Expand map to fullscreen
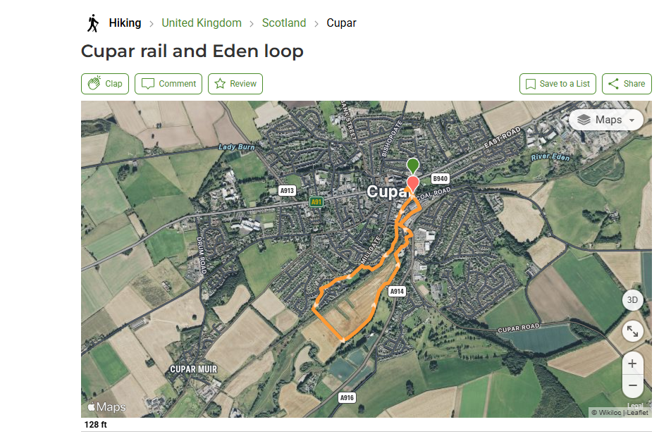The image size is (659, 441). 632,330
